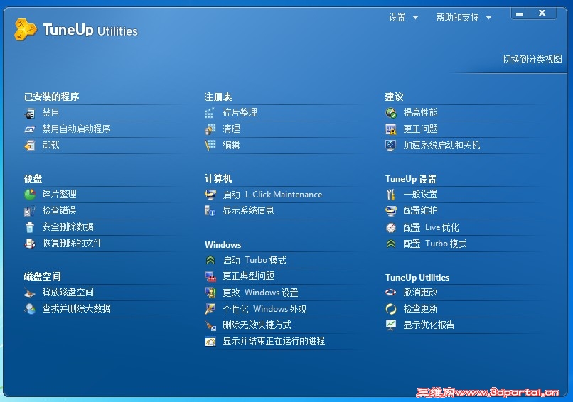Click the 配置 Turbo 模式 icon
573x402 pixels.
pos(390,244)
